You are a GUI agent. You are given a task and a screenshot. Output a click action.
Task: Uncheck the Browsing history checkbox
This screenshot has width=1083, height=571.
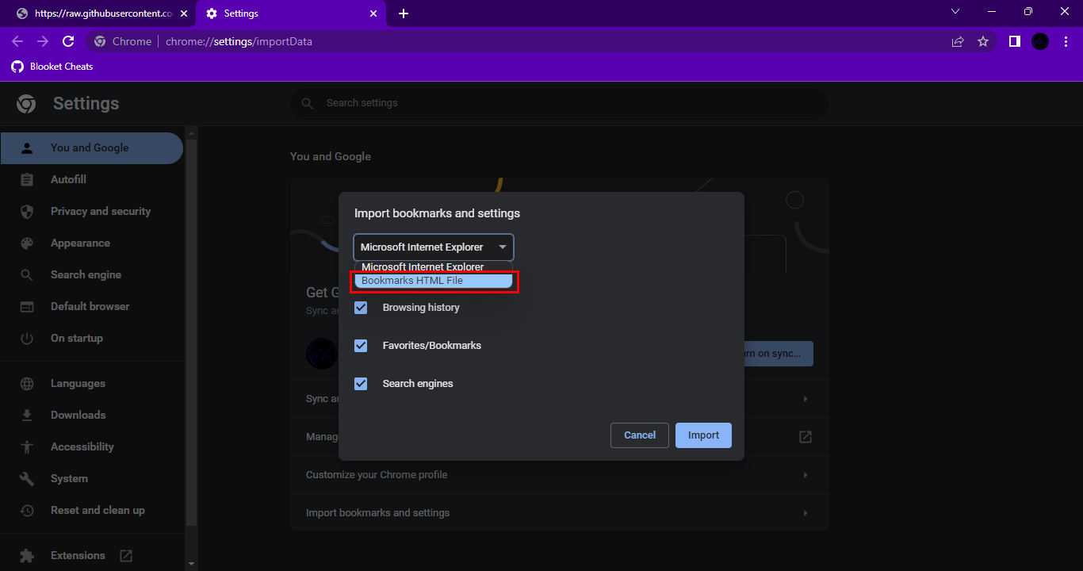click(361, 307)
